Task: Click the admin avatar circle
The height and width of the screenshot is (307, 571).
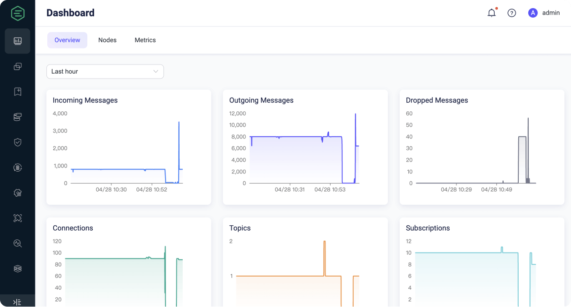Action: coord(533,13)
